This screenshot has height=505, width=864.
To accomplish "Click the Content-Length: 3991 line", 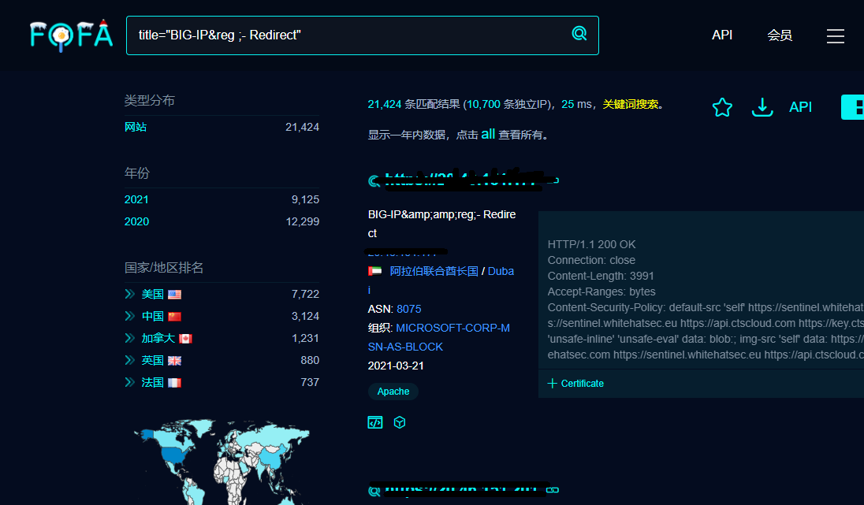I will (601, 276).
